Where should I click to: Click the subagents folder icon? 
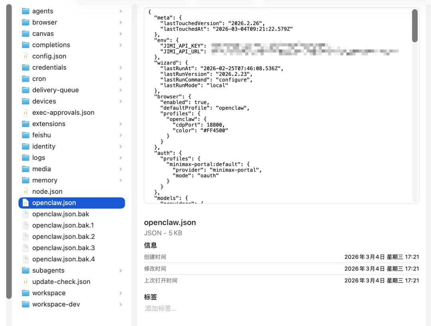pyautogui.click(x=26, y=270)
